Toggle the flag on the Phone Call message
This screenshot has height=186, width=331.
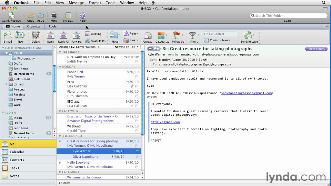click(x=137, y=76)
